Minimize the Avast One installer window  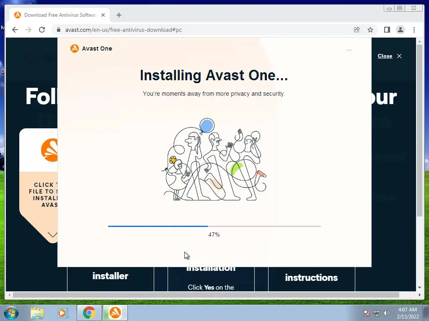coord(349,50)
